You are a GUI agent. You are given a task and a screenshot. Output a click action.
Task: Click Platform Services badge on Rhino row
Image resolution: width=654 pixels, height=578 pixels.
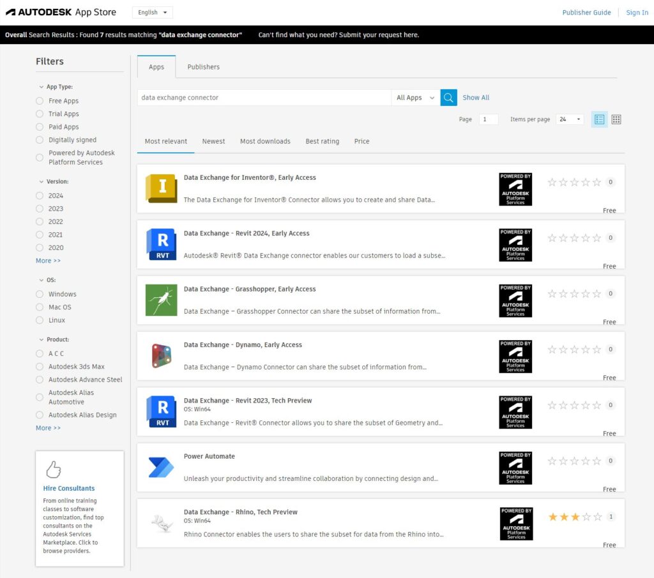(x=516, y=524)
